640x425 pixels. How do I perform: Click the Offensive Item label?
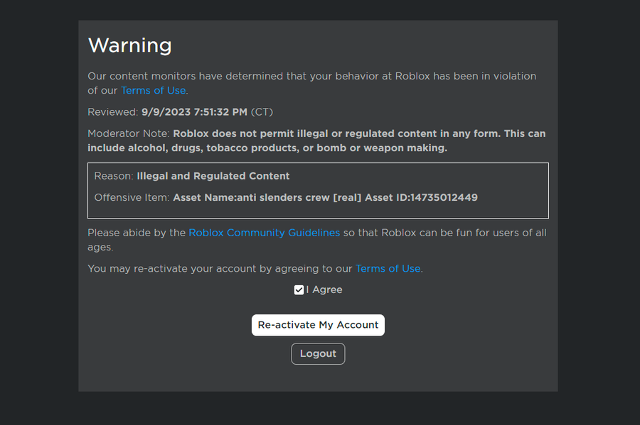click(x=132, y=197)
